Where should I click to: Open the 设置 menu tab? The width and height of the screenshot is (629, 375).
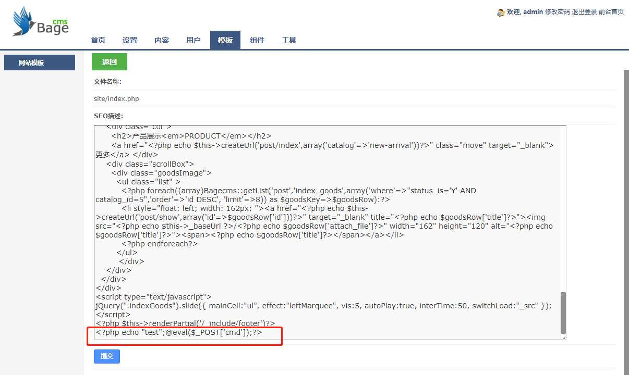(130, 40)
